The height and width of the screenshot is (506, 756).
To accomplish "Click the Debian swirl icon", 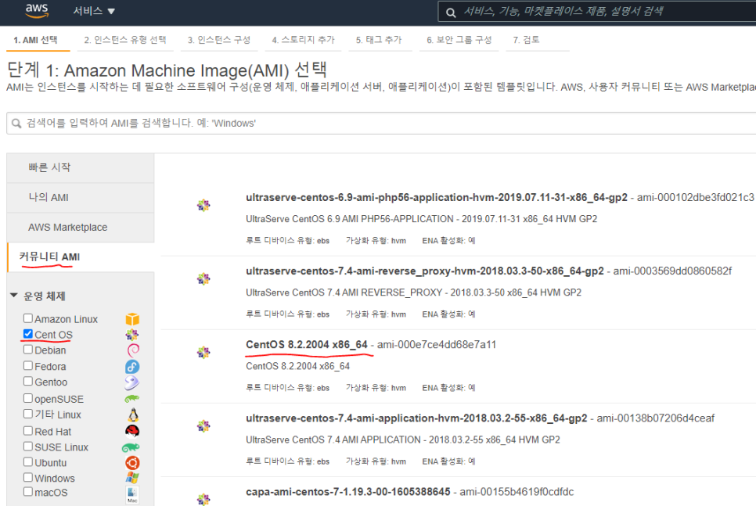I will 133,350.
